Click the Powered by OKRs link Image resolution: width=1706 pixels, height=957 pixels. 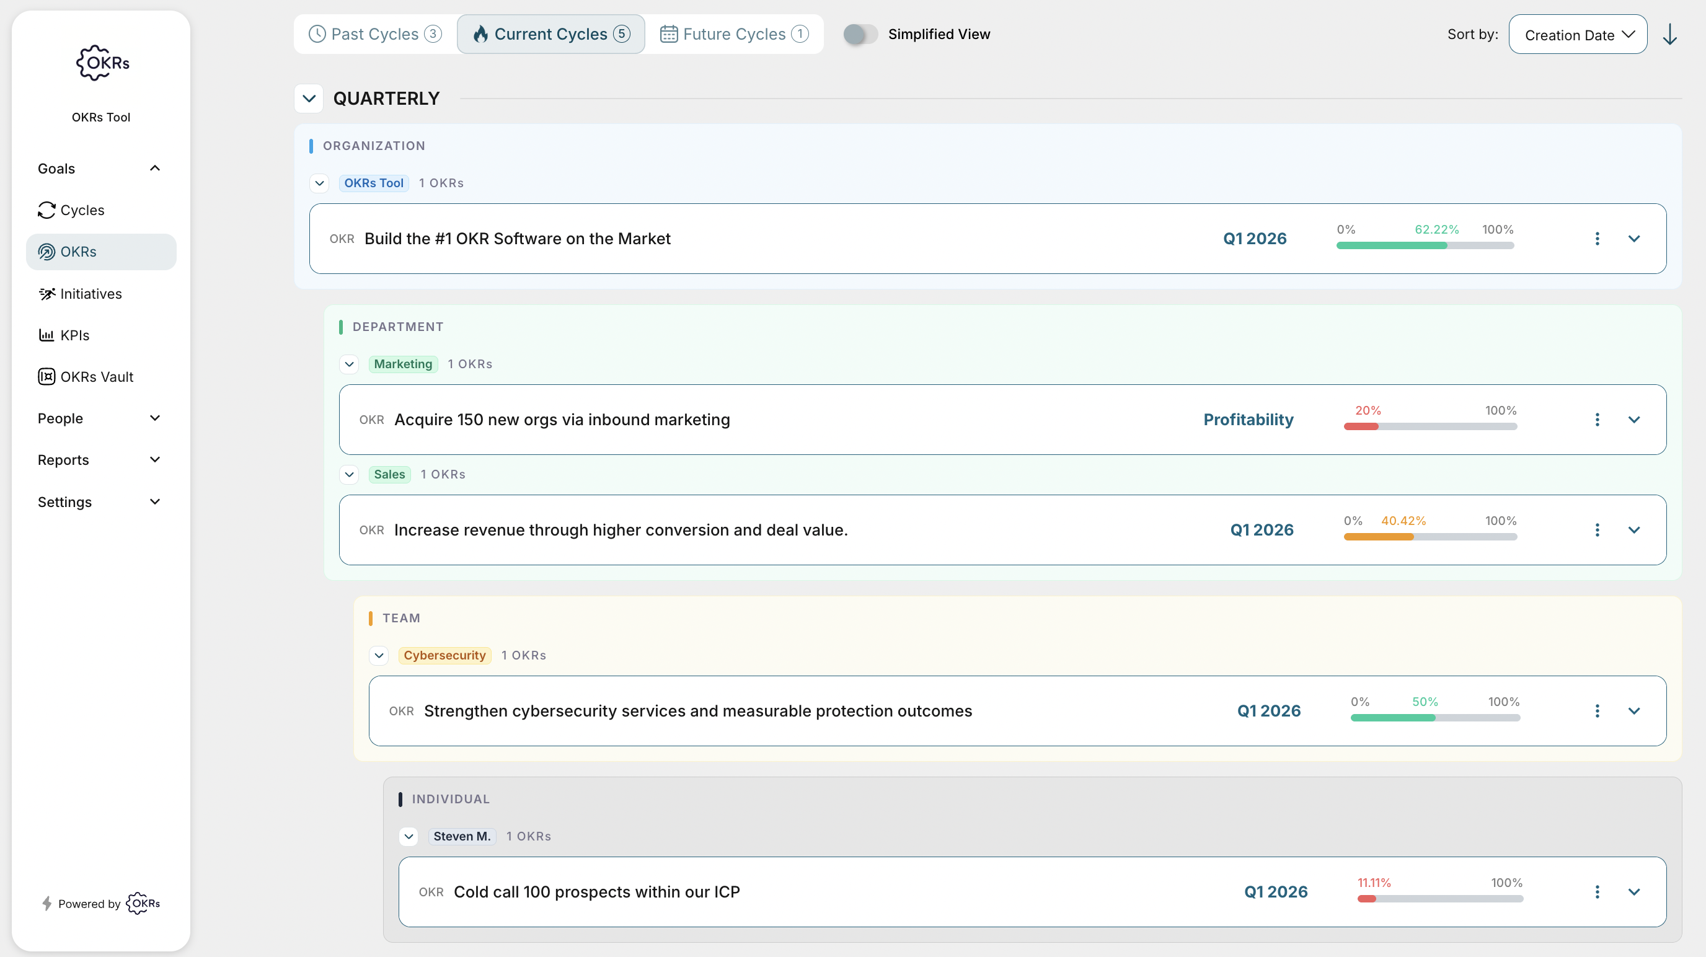[100, 903]
